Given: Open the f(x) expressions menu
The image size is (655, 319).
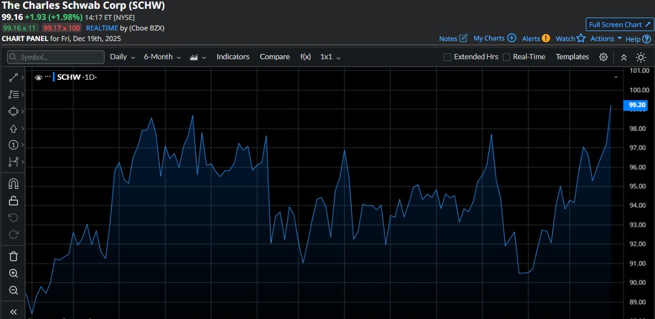Looking at the screenshot, I should pos(305,57).
